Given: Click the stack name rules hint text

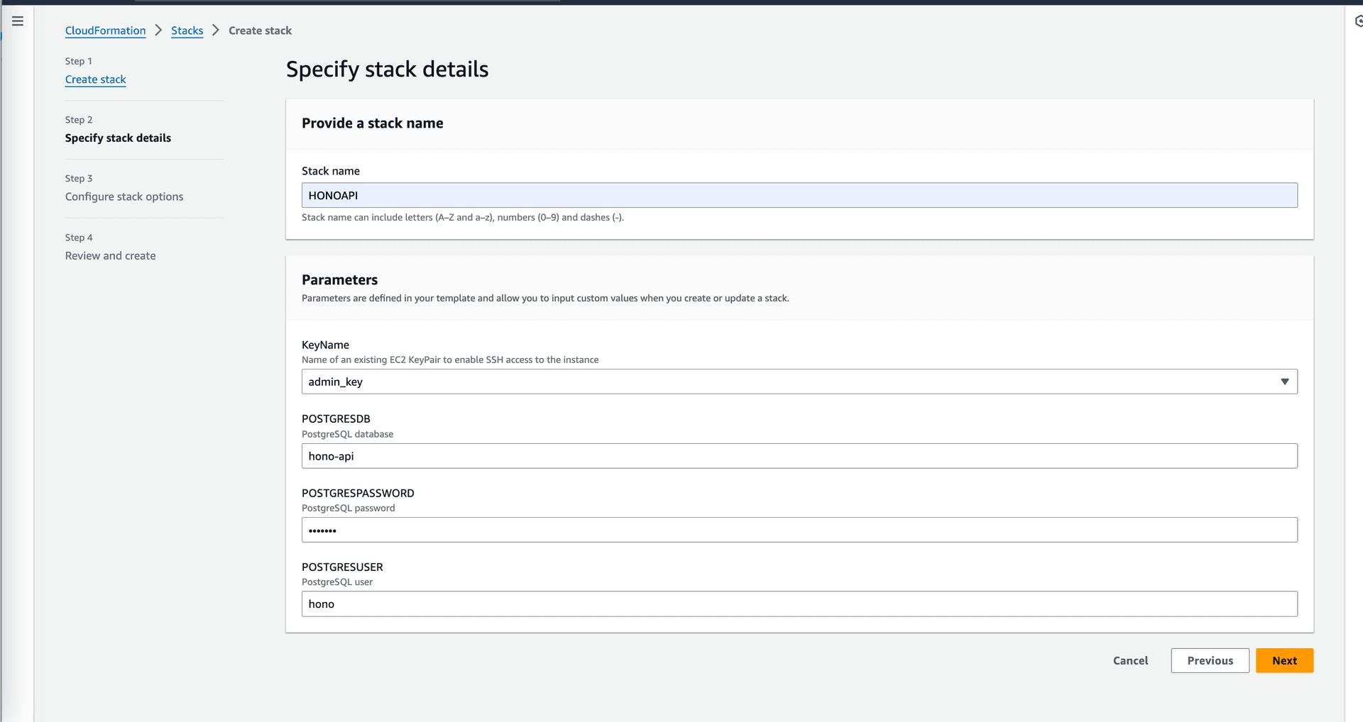Looking at the screenshot, I should 463,217.
